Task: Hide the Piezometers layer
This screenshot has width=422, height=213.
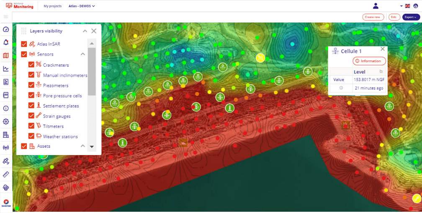Action: 31,85
